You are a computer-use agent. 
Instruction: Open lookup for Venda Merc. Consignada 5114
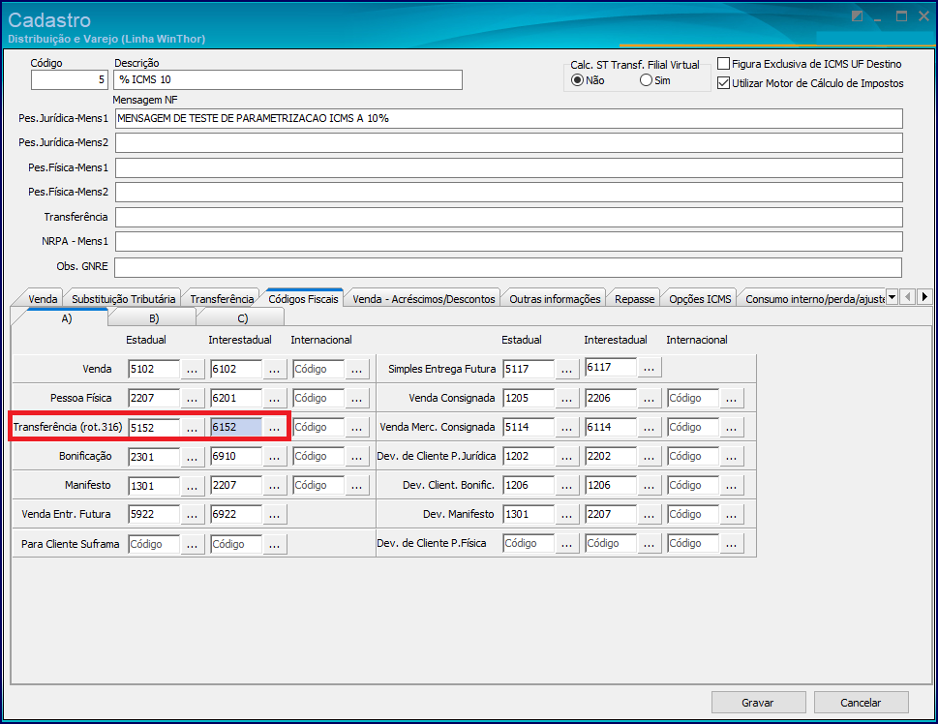click(566, 427)
